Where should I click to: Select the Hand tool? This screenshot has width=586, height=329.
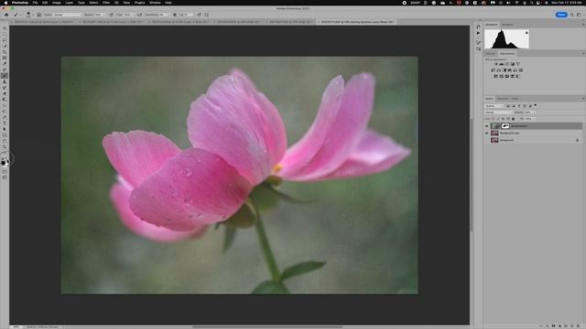pyautogui.click(x=5, y=142)
